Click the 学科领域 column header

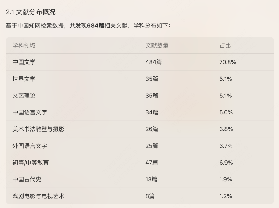[24, 45]
